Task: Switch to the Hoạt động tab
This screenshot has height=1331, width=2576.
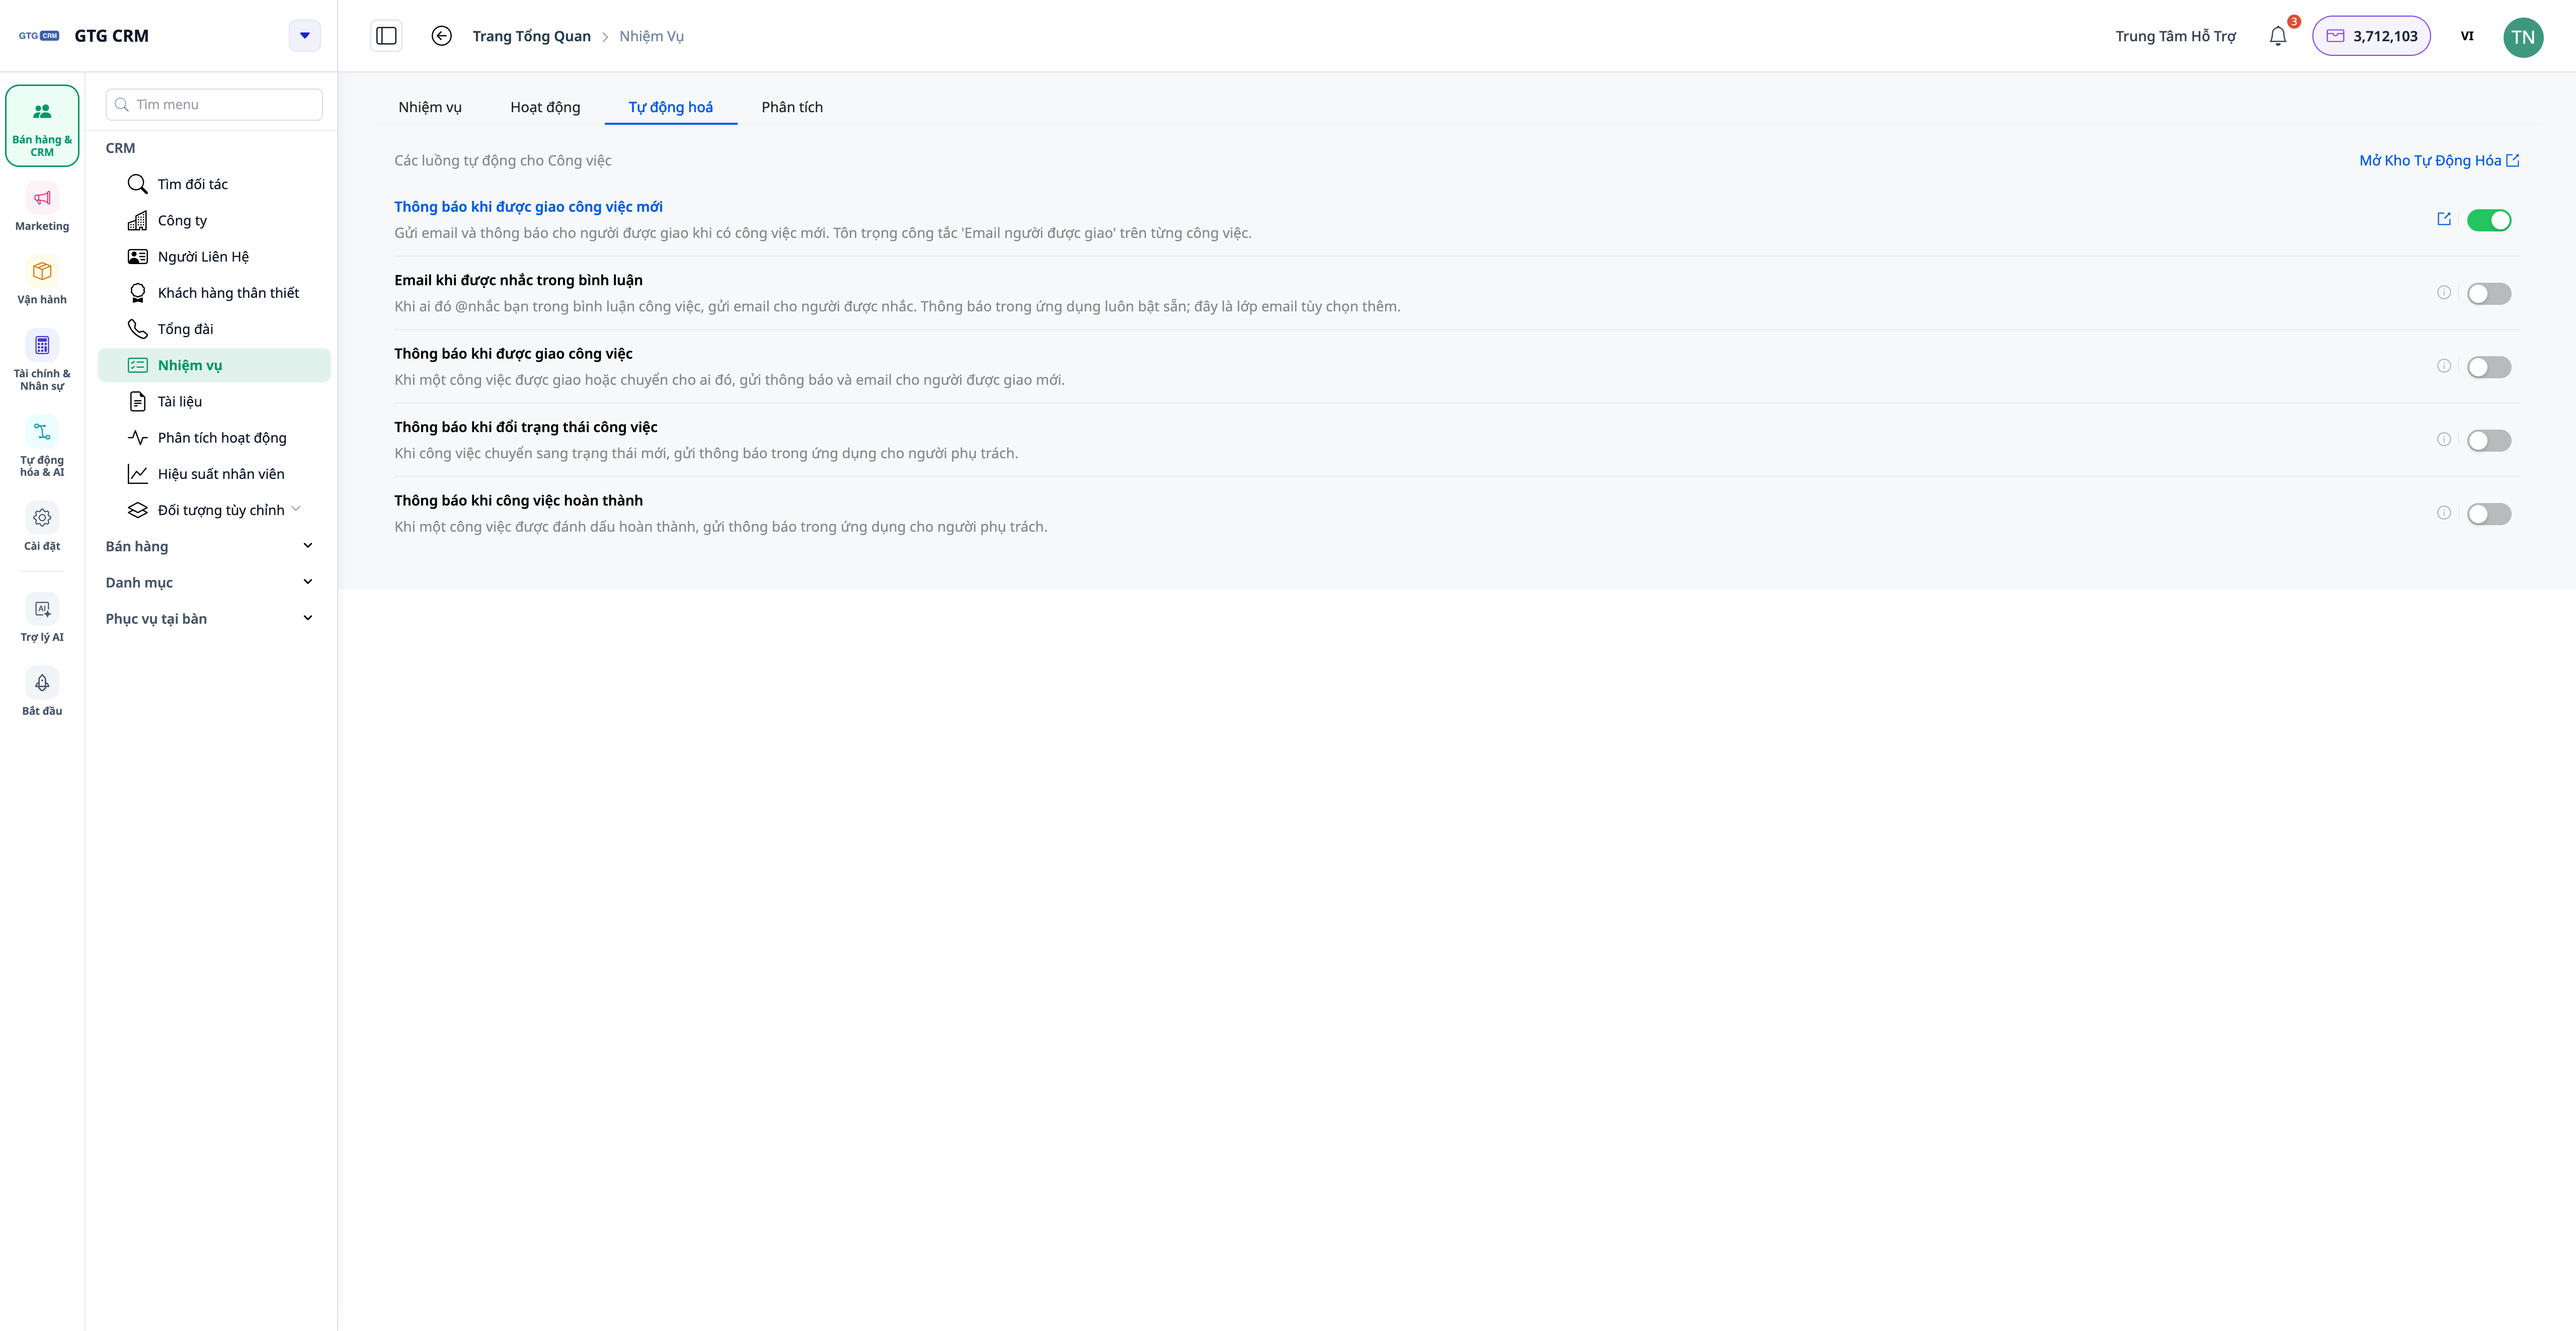Action: (x=545, y=107)
